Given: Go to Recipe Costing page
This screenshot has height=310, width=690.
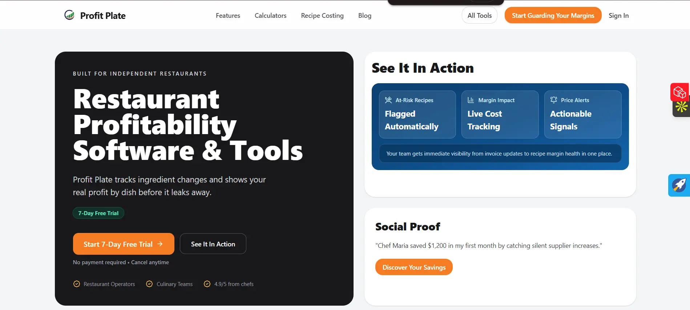Looking at the screenshot, I should 322,16.
